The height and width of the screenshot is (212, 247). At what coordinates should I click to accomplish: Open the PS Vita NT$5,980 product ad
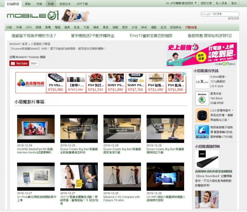click(56, 83)
